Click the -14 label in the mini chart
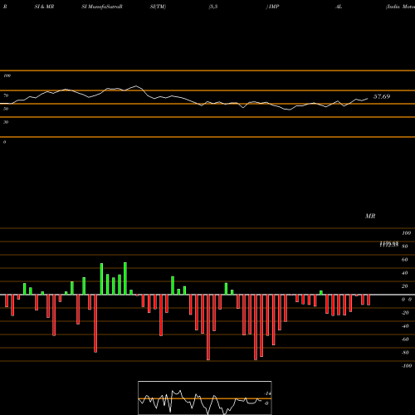Viewport: 415px width, 415px height. pyautogui.click(x=267, y=393)
